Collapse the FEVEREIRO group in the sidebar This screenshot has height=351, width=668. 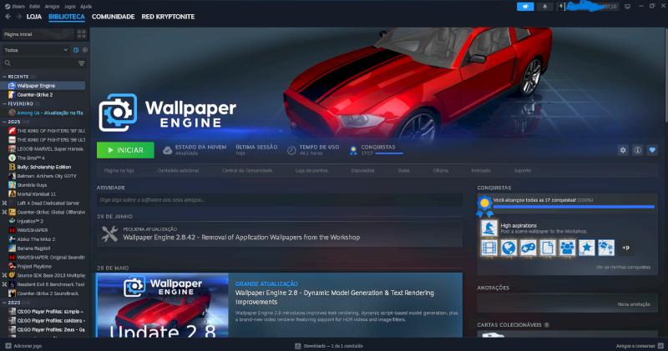5,104
